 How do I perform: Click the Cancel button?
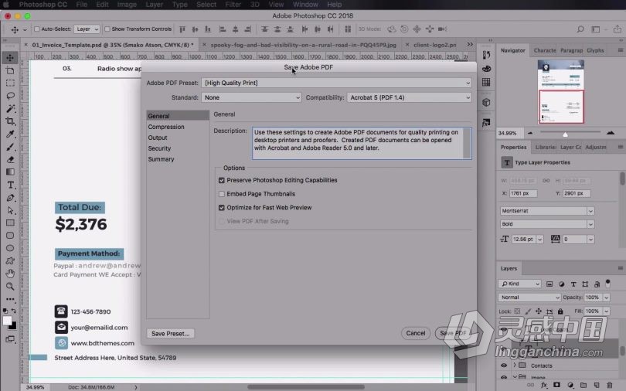coord(416,333)
